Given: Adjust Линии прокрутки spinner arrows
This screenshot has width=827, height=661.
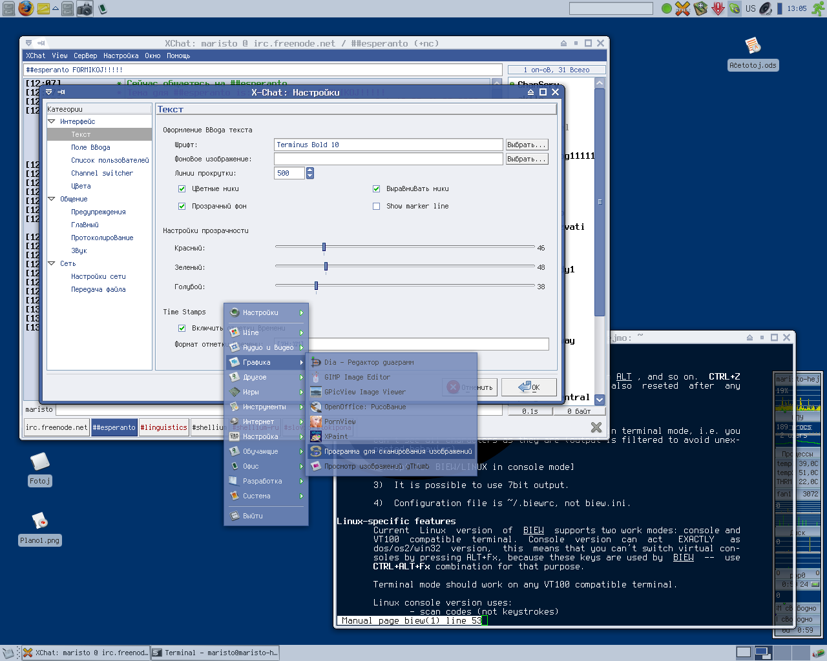Looking at the screenshot, I should point(310,173).
